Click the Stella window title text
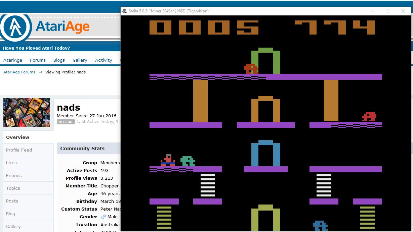 coord(169,11)
